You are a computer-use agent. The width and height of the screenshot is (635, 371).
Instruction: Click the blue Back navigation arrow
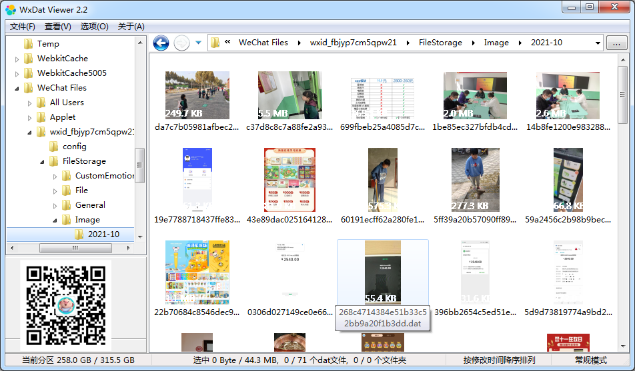click(161, 43)
